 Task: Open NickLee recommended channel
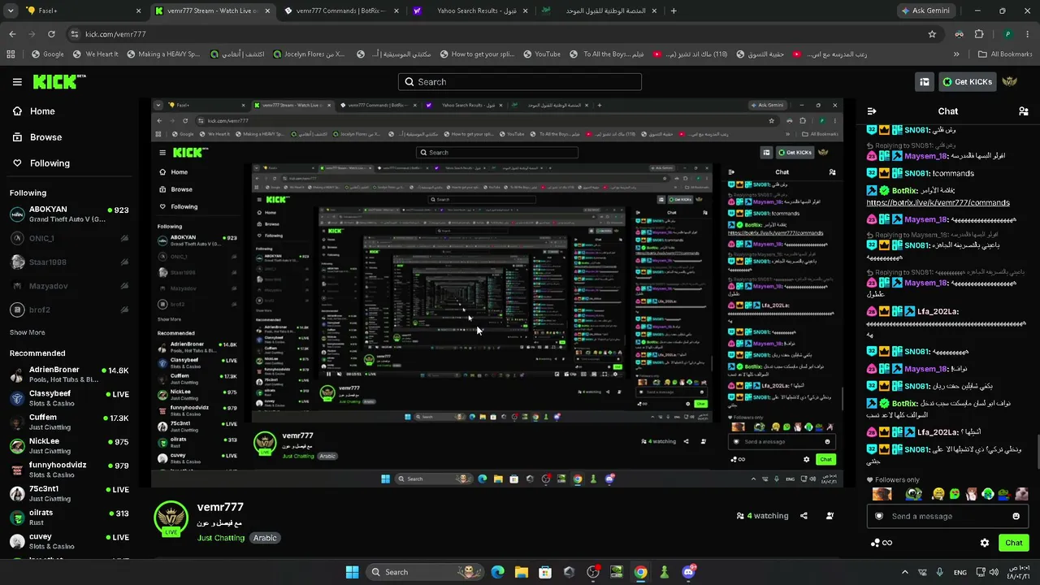(x=69, y=446)
